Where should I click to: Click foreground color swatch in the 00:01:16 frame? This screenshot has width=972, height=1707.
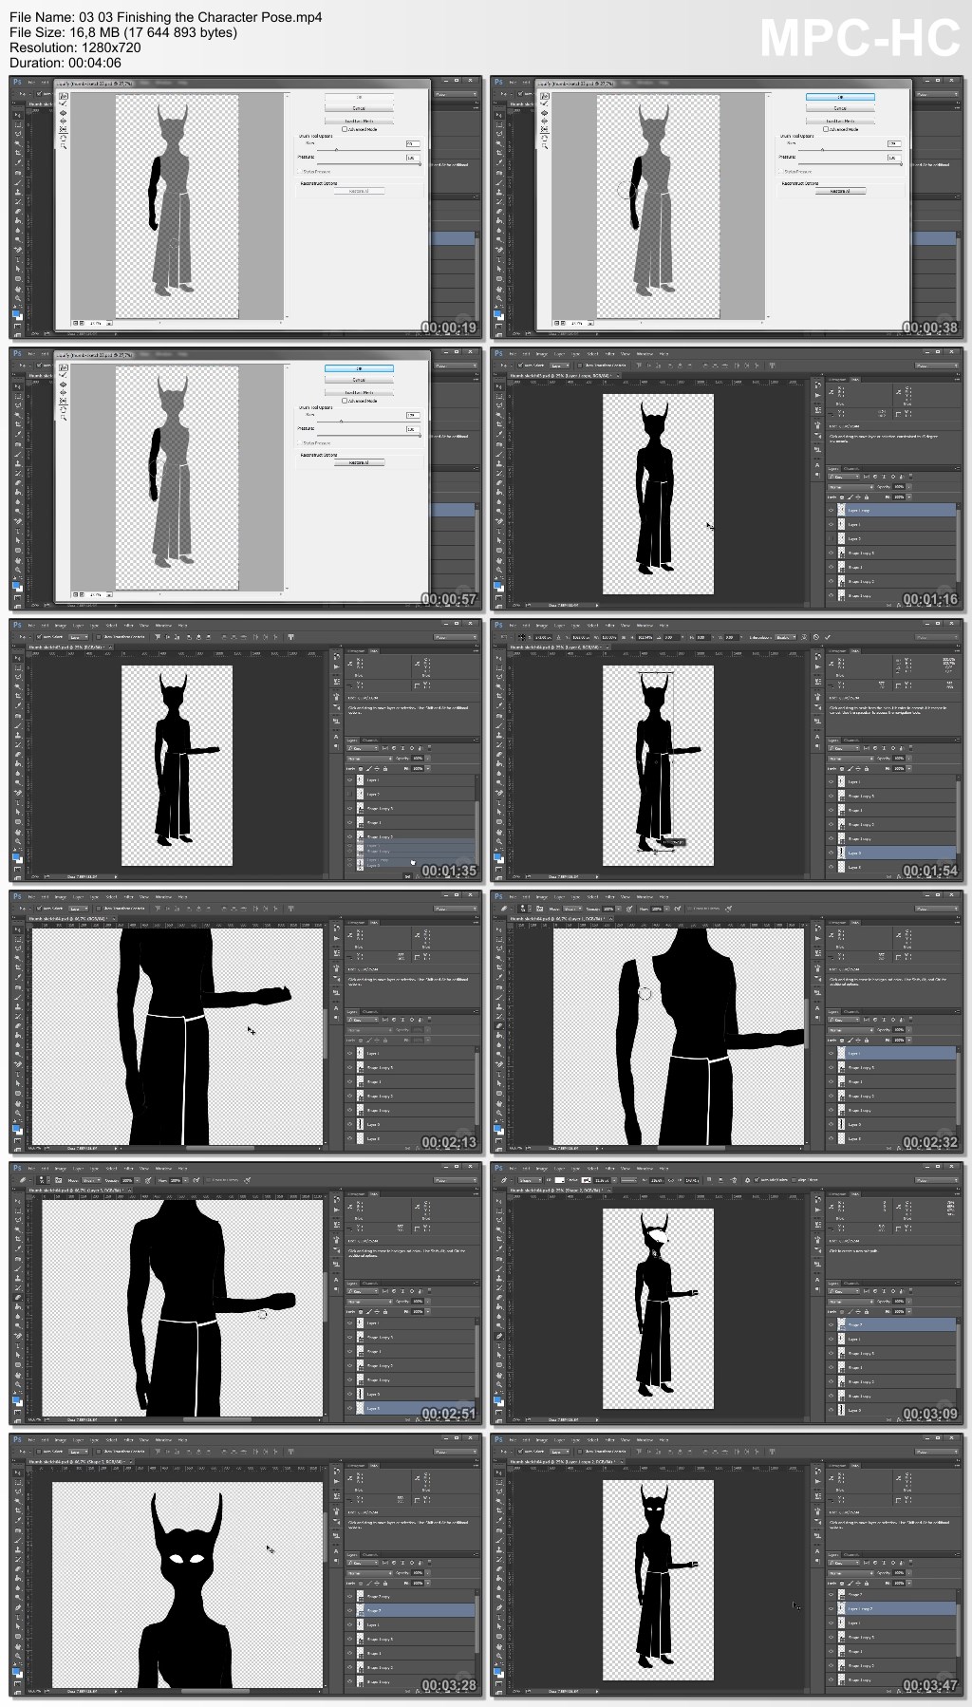(497, 583)
